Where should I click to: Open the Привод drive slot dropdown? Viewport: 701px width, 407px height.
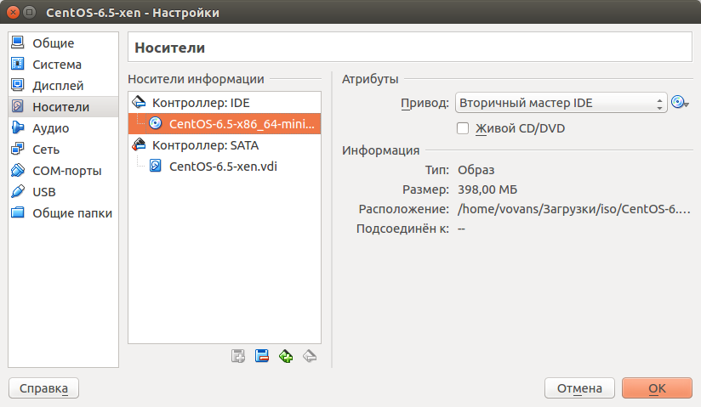pyautogui.click(x=561, y=103)
